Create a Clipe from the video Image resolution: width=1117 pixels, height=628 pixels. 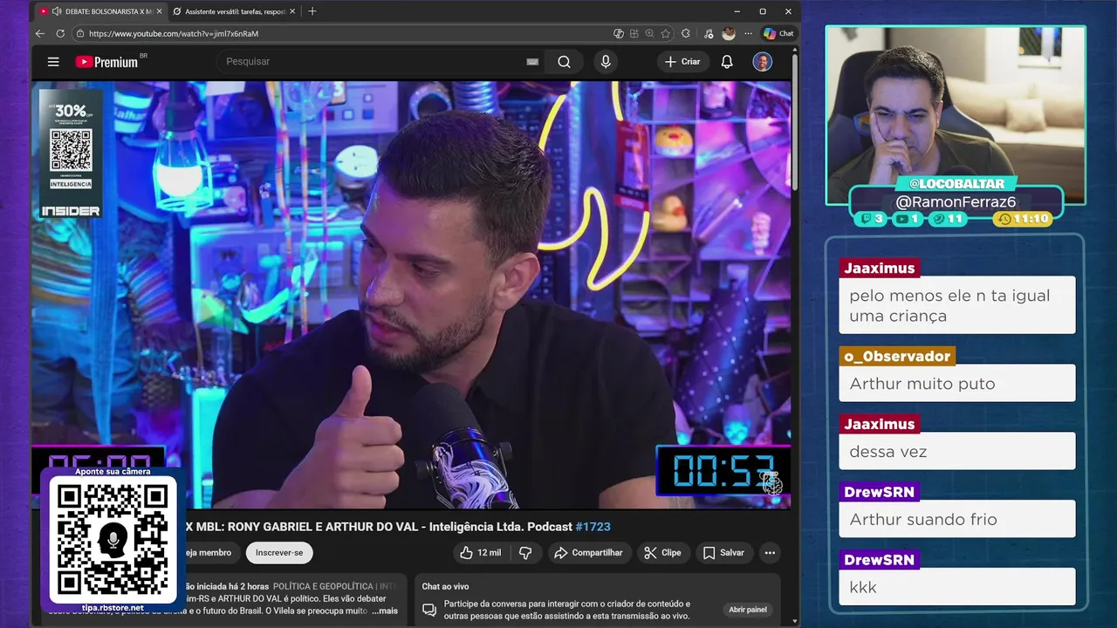[x=662, y=553]
